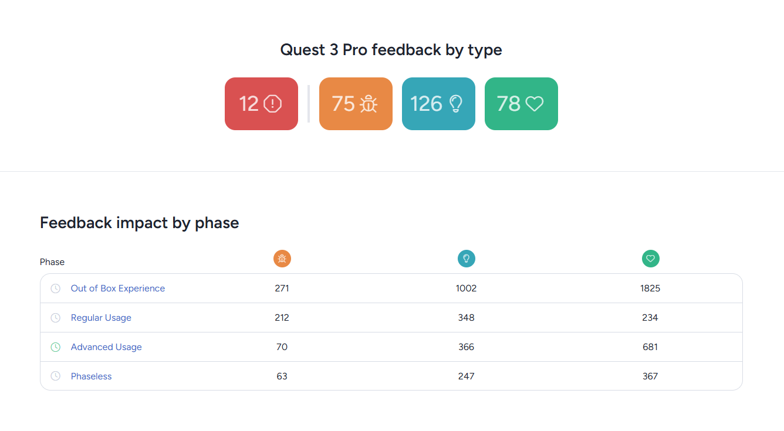Click the orange bug column header icon
This screenshot has height=431, width=784.
pyautogui.click(x=282, y=259)
